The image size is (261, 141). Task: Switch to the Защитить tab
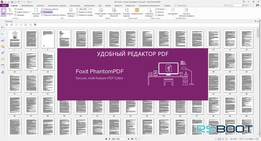click(x=118, y=6)
